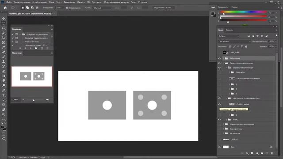Choose Add to selection mode icon
This screenshot has height=159, width=283.
click(27, 8)
